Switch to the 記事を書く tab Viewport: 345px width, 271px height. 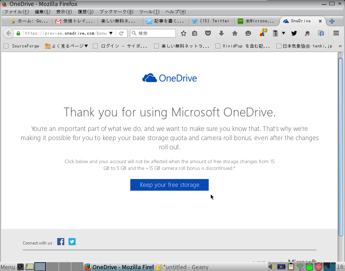pyautogui.click(x=166, y=21)
